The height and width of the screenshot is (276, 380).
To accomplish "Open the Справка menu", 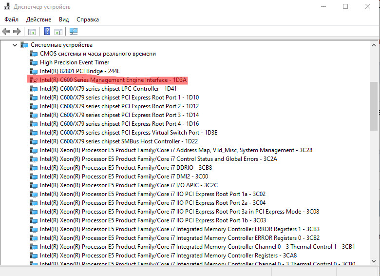I will (x=88, y=20).
